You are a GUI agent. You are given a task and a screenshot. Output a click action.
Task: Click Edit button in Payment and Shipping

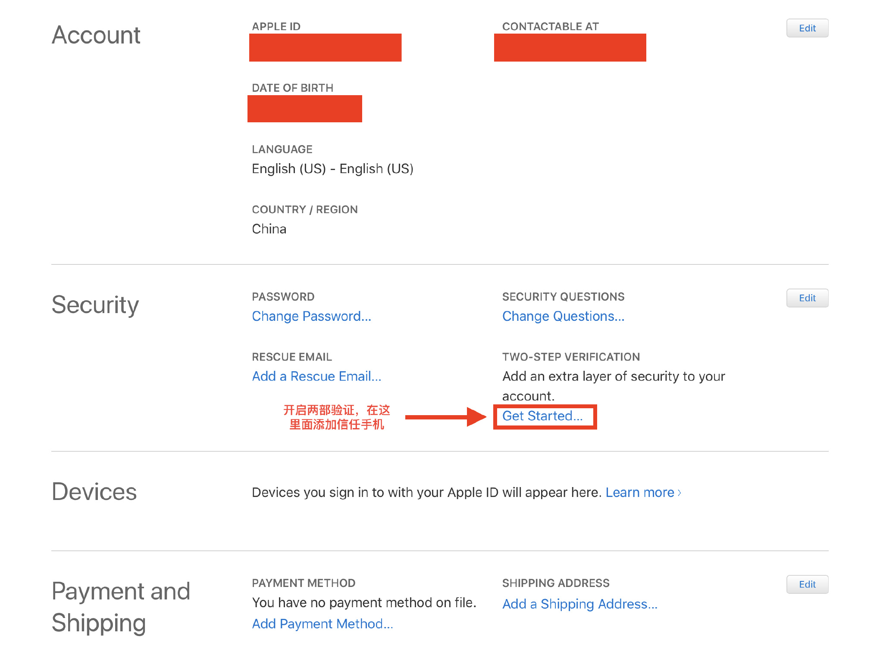click(807, 584)
